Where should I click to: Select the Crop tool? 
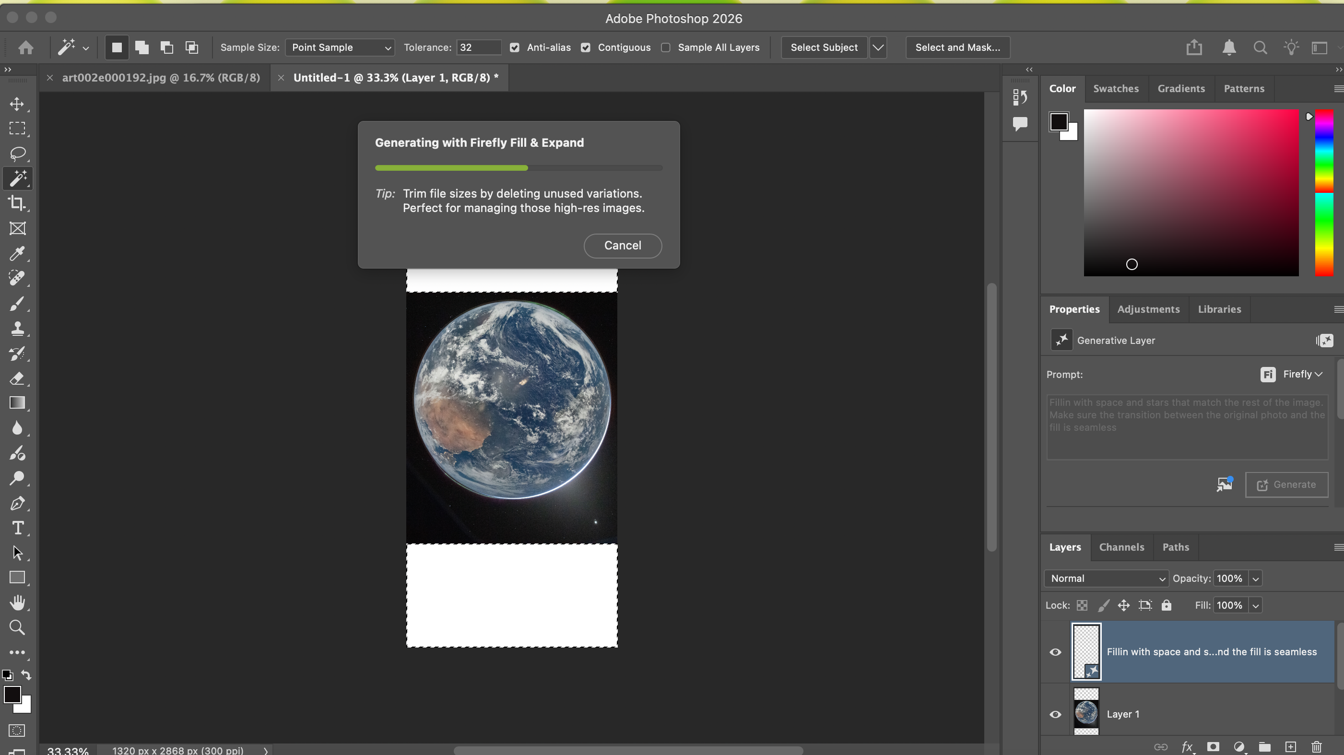18,203
